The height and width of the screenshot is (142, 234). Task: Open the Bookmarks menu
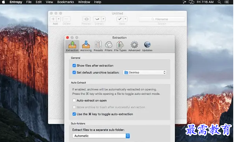[x=65, y=2]
